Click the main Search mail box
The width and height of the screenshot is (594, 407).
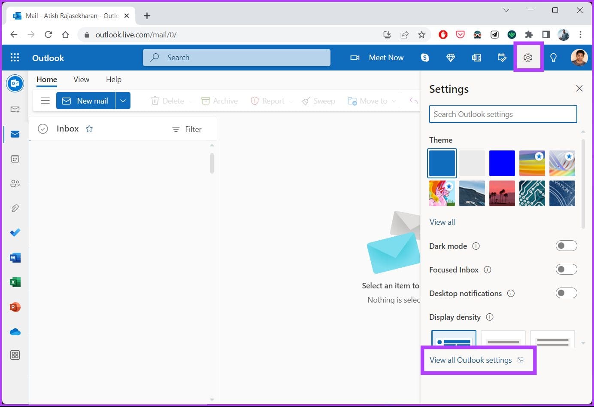click(236, 58)
